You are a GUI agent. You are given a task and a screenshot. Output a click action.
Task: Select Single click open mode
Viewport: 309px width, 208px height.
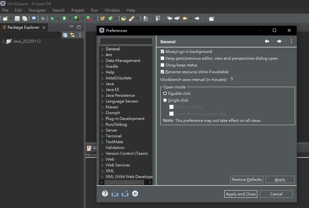[165, 100]
